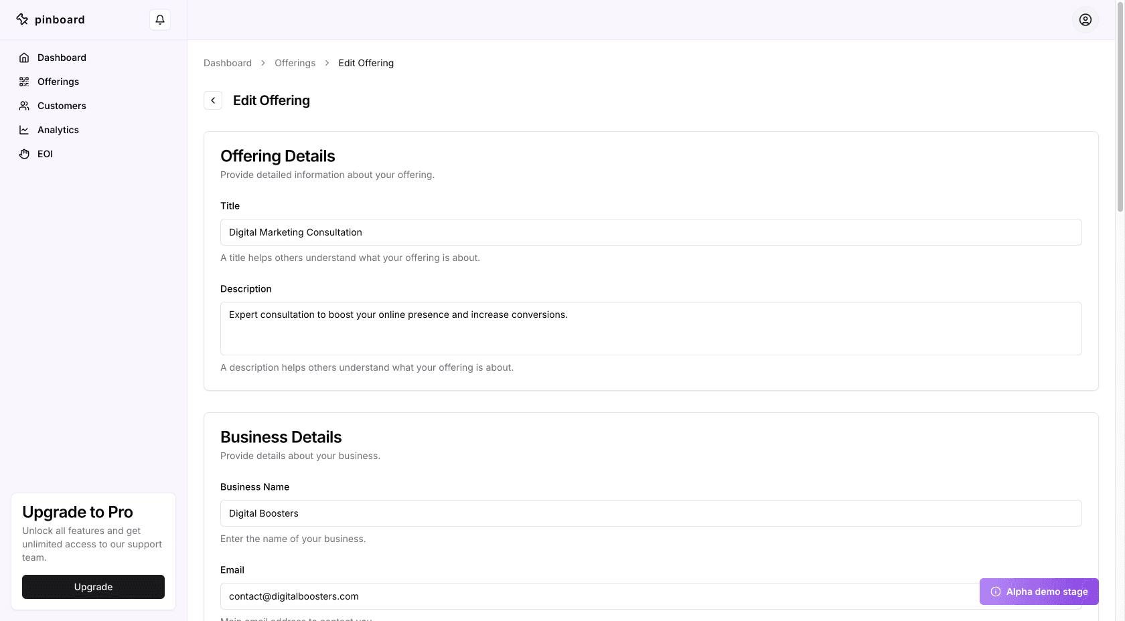Image resolution: width=1125 pixels, height=621 pixels.
Task: Click the info icon in Alpha demo badge
Action: [x=996, y=592]
